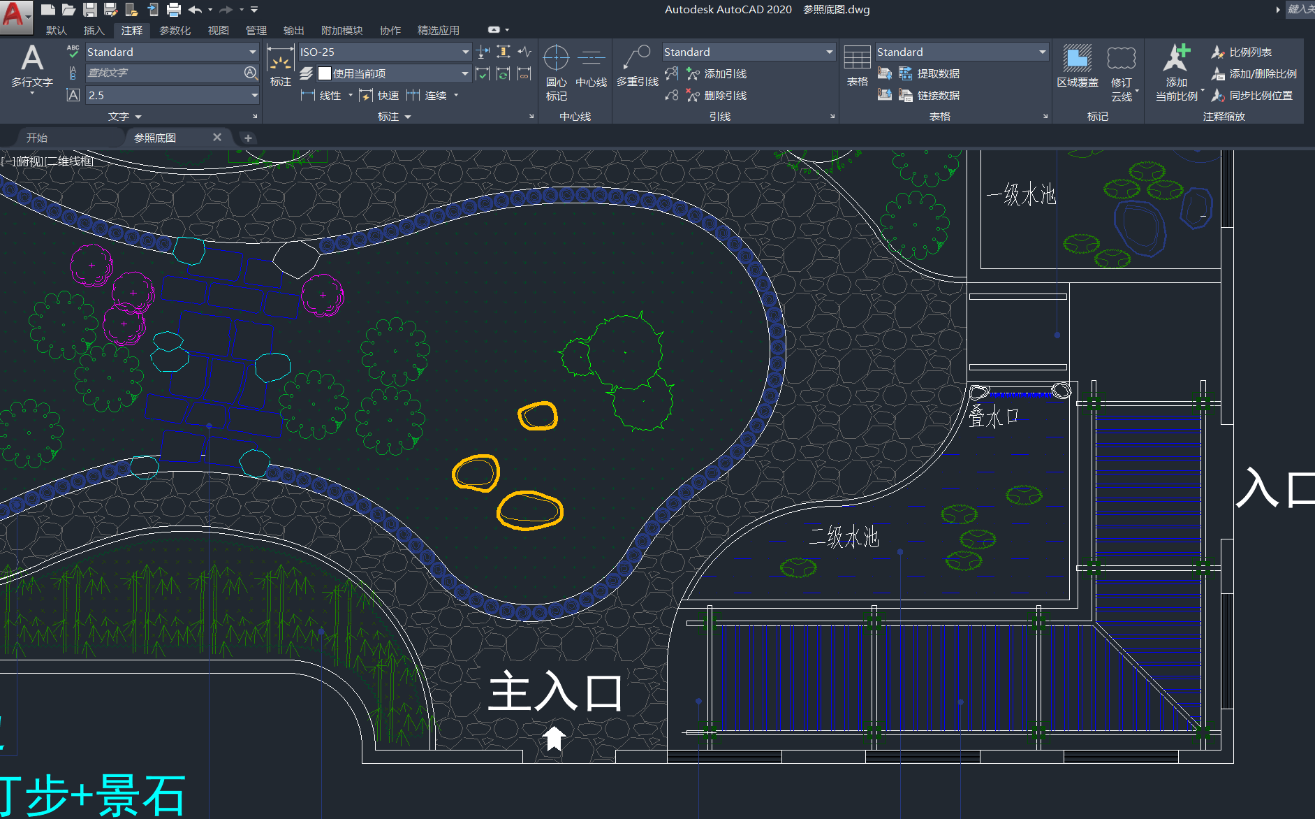This screenshot has width=1315, height=819.
Task: Open the ISO-25 dimension style dropdown
Action: pos(465,52)
